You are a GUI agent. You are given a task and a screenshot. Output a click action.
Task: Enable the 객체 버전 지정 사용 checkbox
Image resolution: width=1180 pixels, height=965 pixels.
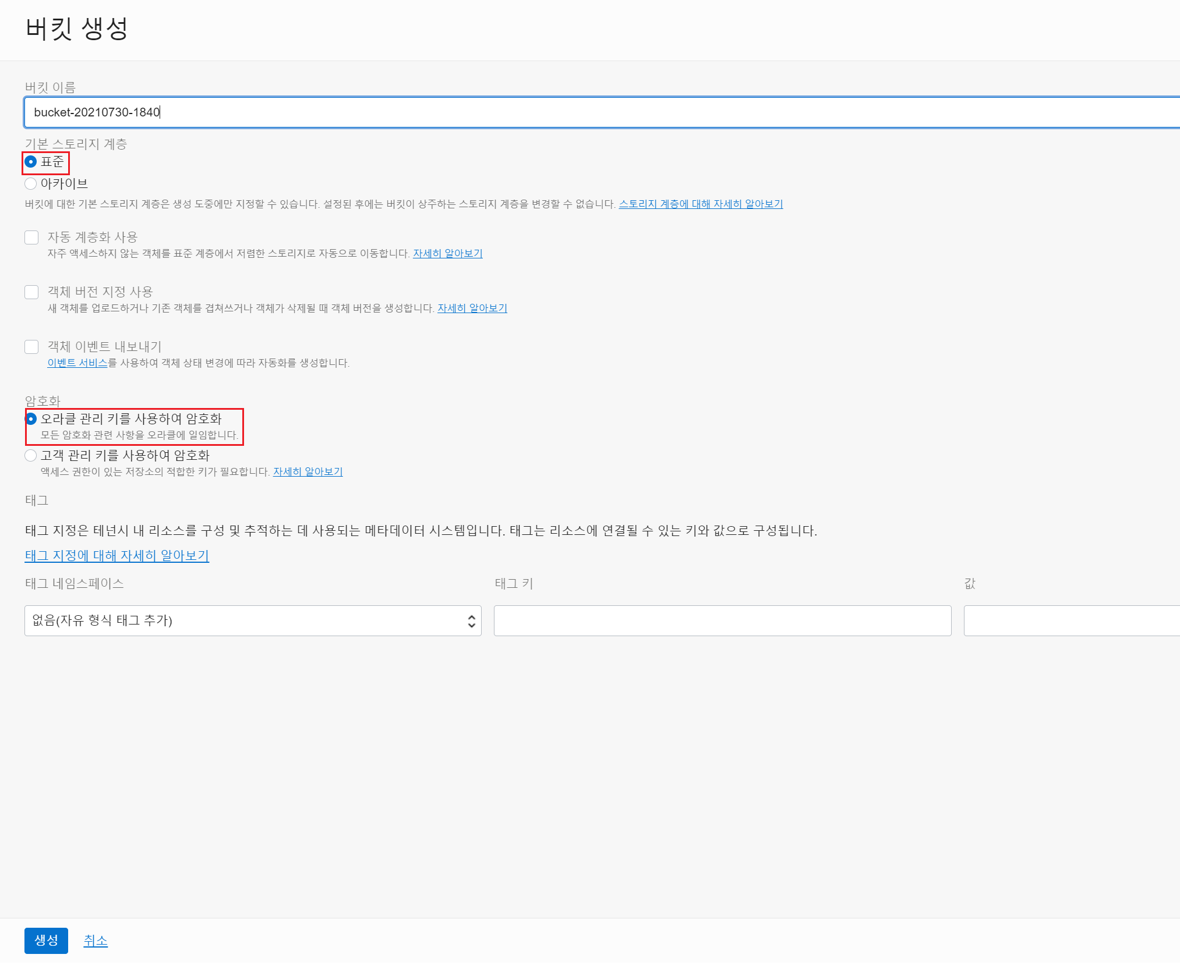point(31,292)
